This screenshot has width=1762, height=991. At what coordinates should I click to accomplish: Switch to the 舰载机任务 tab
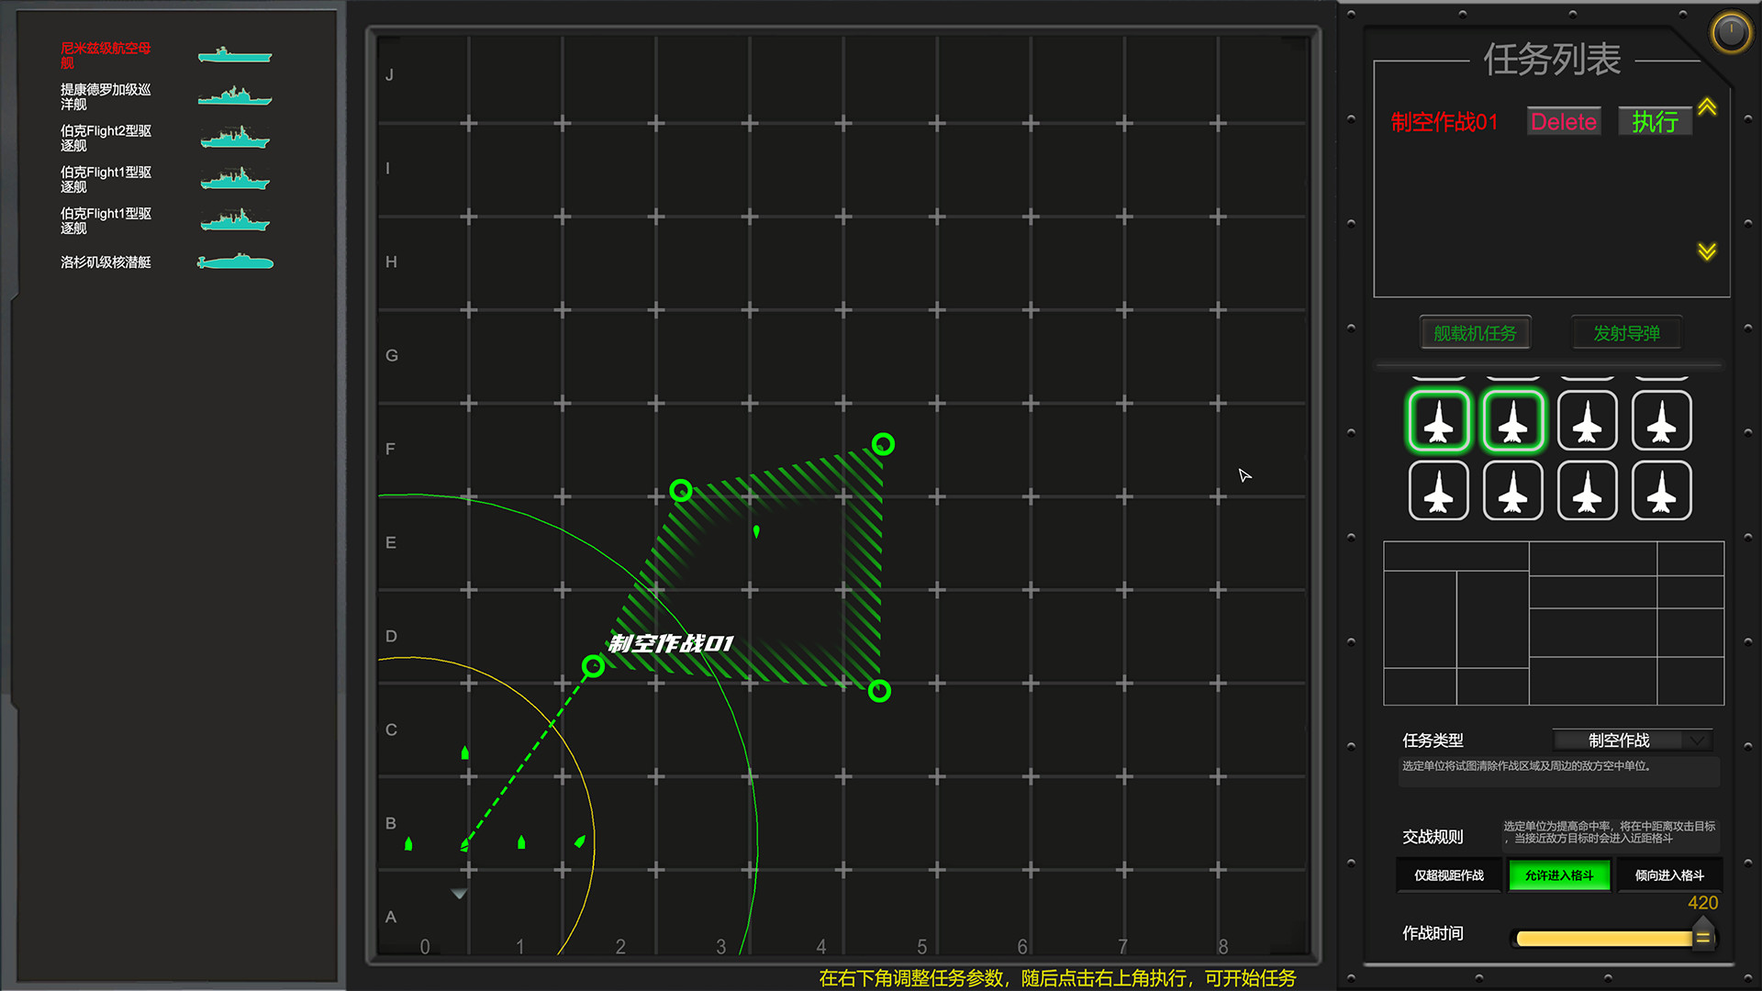pos(1475,332)
